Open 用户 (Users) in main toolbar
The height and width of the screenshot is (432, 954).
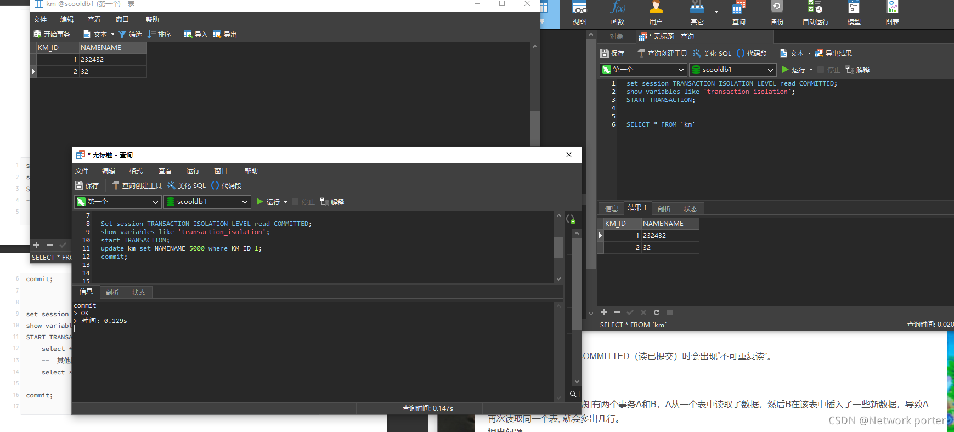(x=656, y=13)
